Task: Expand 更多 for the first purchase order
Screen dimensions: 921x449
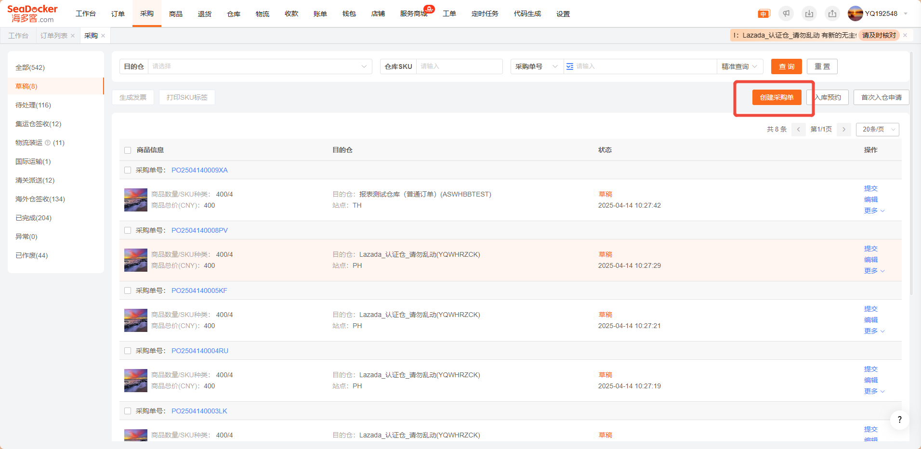Action: pyautogui.click(x=874, y=211)
